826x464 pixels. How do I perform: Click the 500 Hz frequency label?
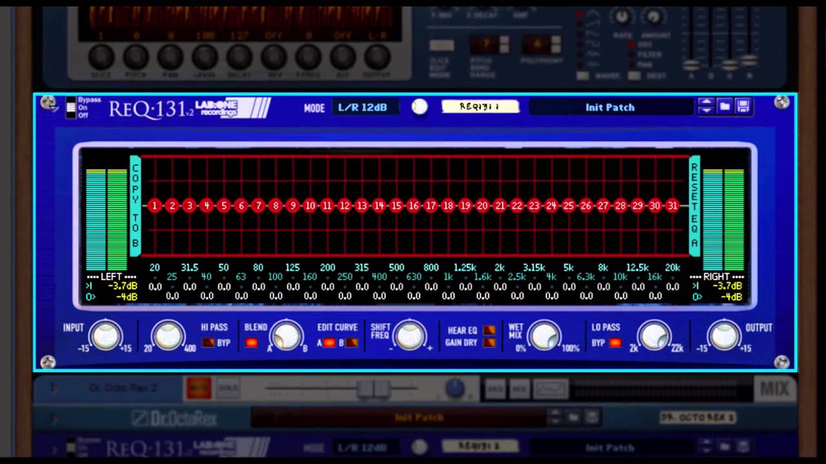[396, 267]
